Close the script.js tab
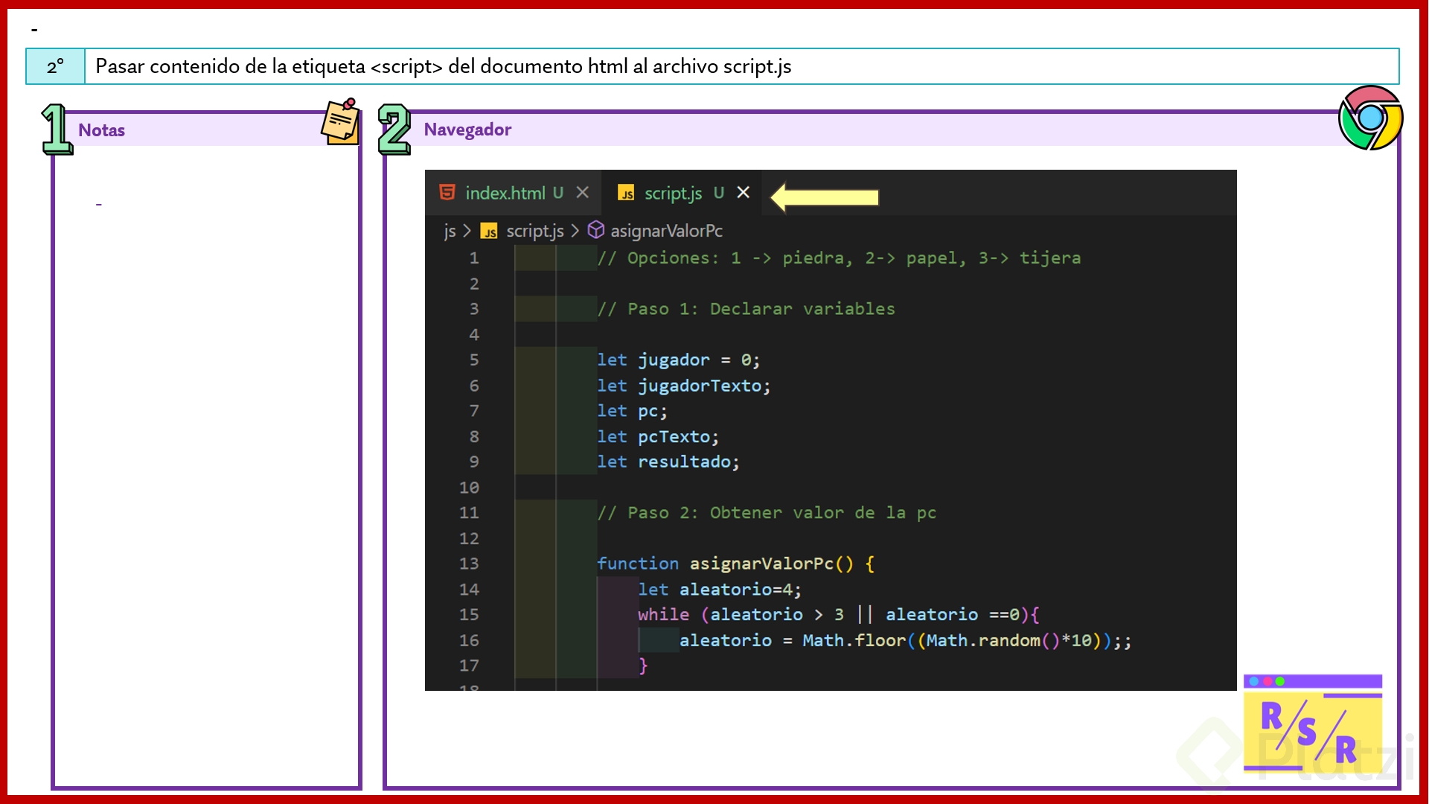The image size is (1429, 804). tap(743, 193)
